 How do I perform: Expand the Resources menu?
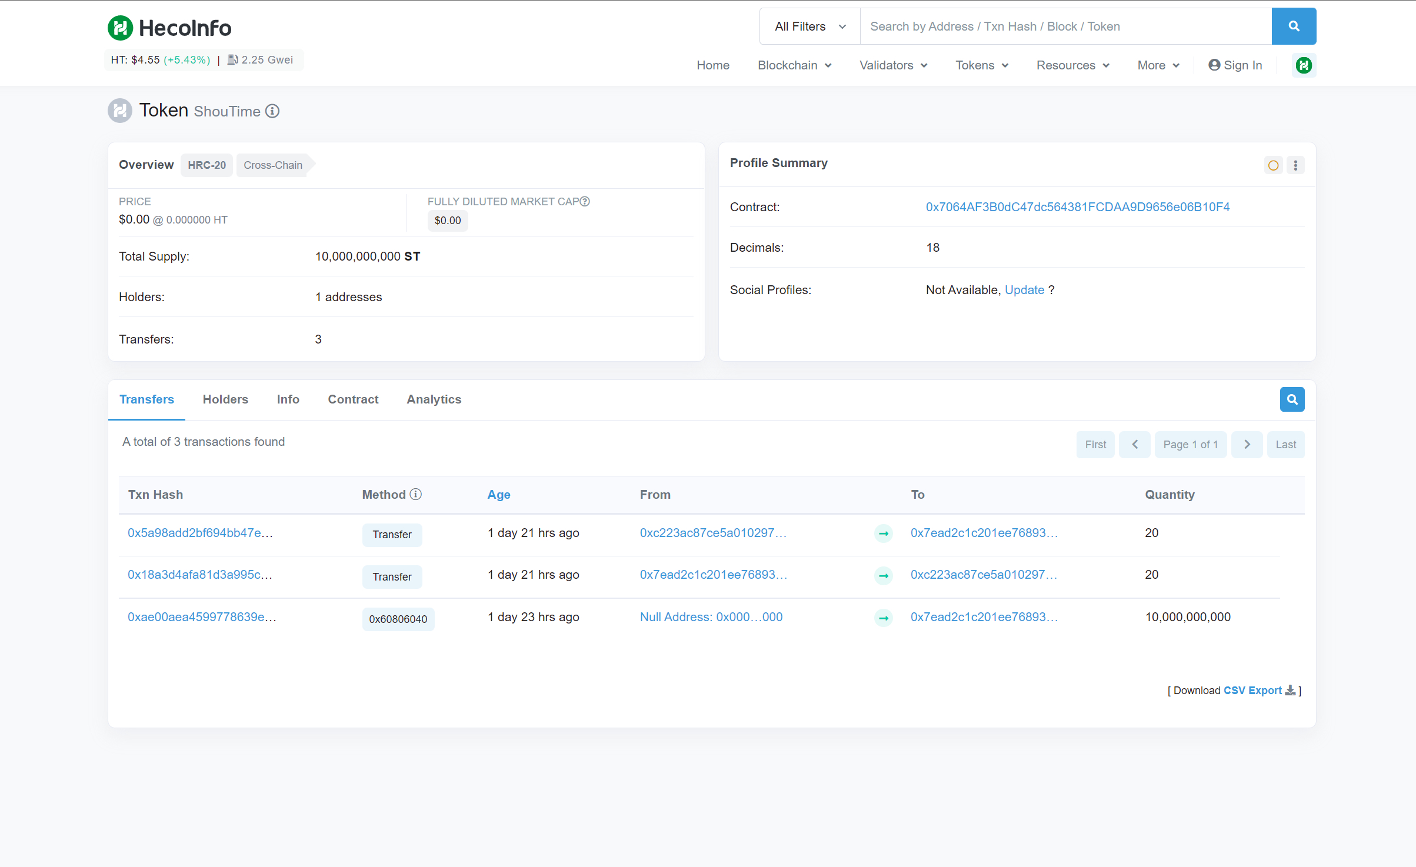coord(1073,65)
